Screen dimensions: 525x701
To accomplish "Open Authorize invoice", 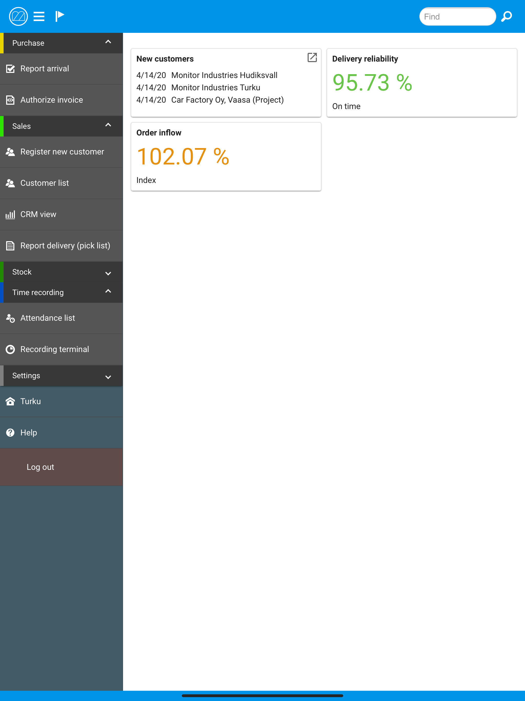I will click(x=62, y=100).
